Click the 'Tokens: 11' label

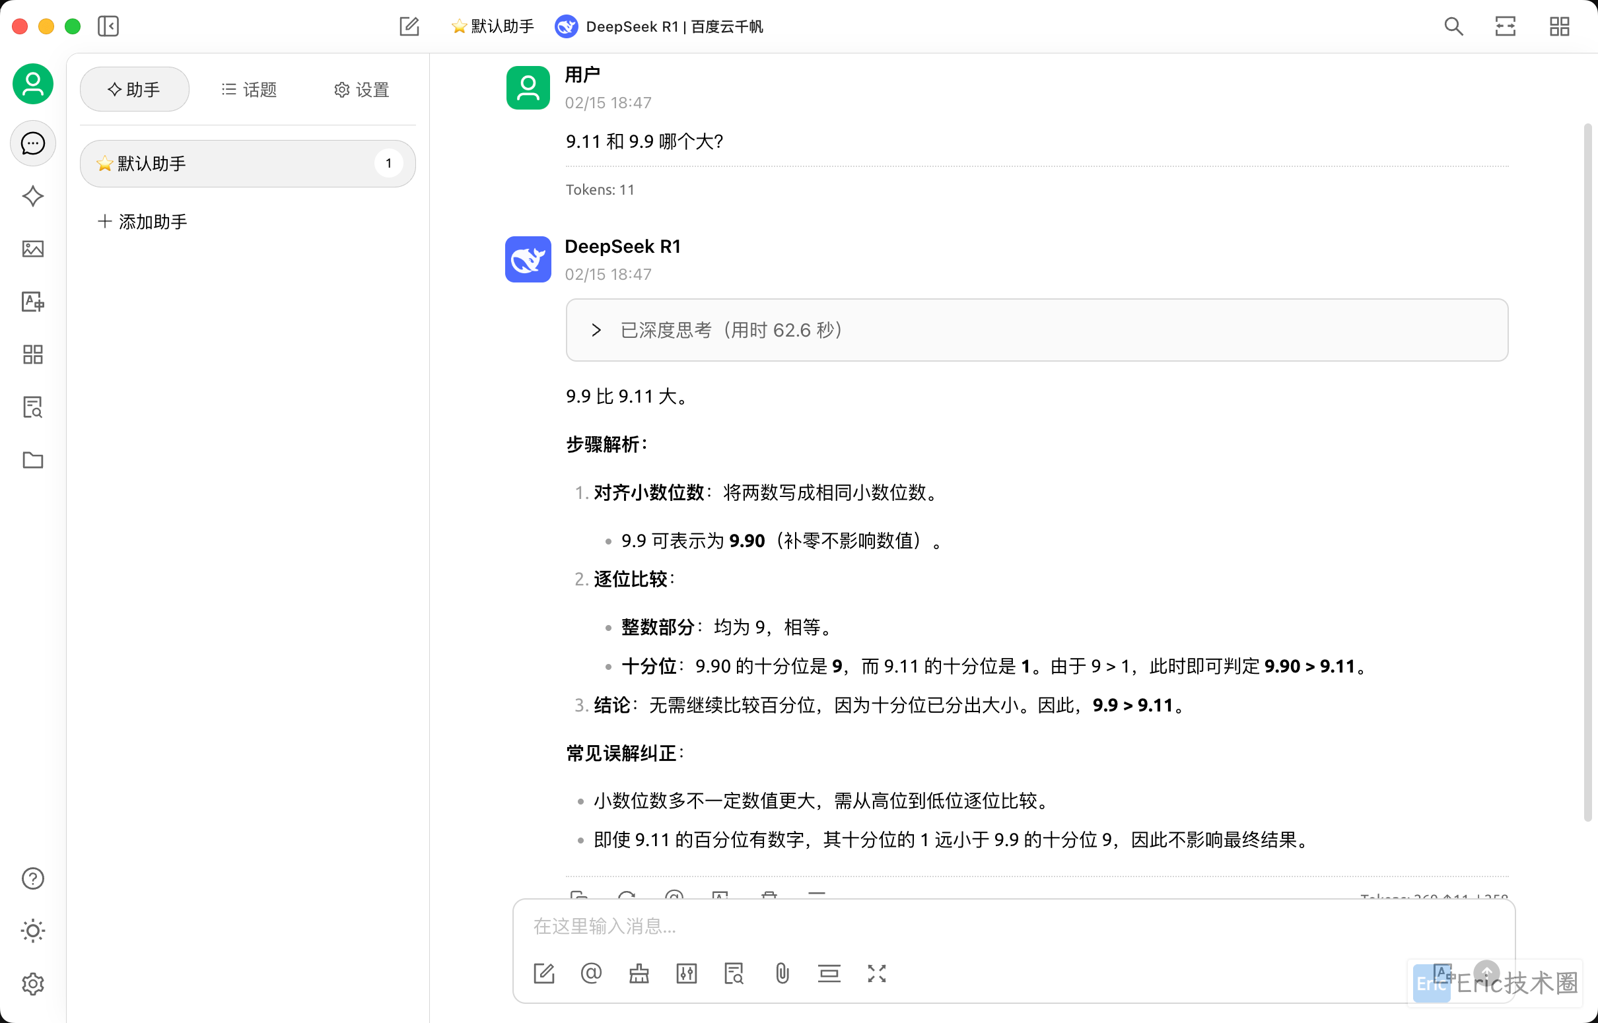(600, 190)
